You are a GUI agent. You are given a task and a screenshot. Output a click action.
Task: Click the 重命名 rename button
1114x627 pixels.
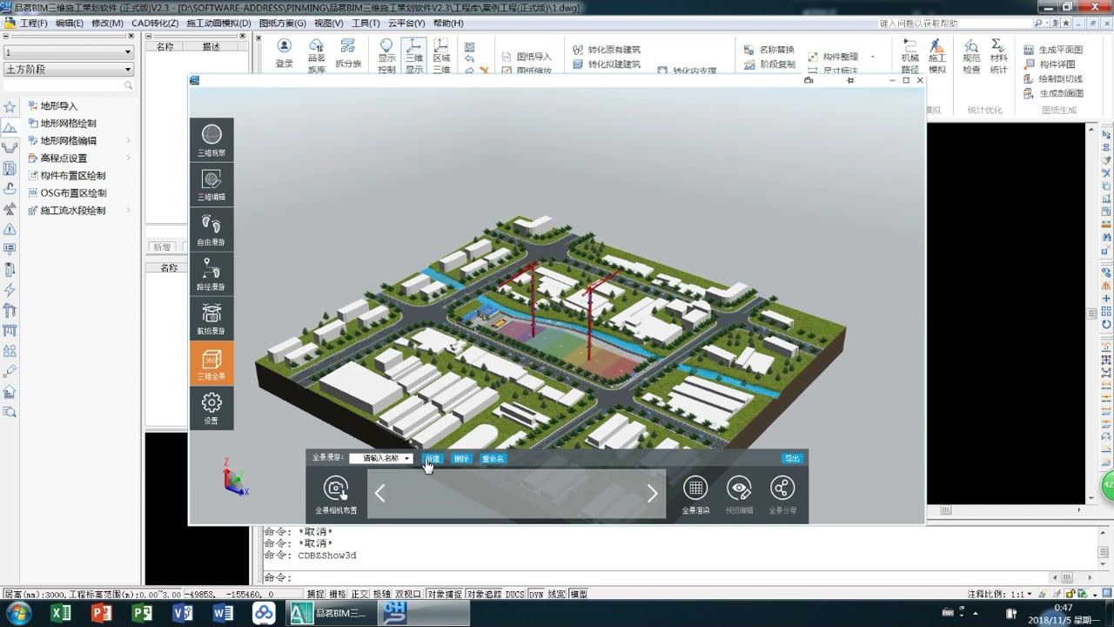coord(493,458)
